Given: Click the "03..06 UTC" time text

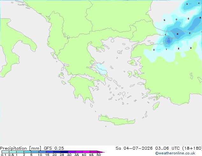Looking at the screenshot, I should click(x=167, y=148).
